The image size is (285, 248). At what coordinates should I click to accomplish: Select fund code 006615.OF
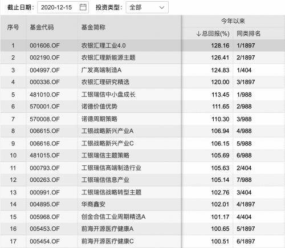pyautogui.click(x=44, y=131)
